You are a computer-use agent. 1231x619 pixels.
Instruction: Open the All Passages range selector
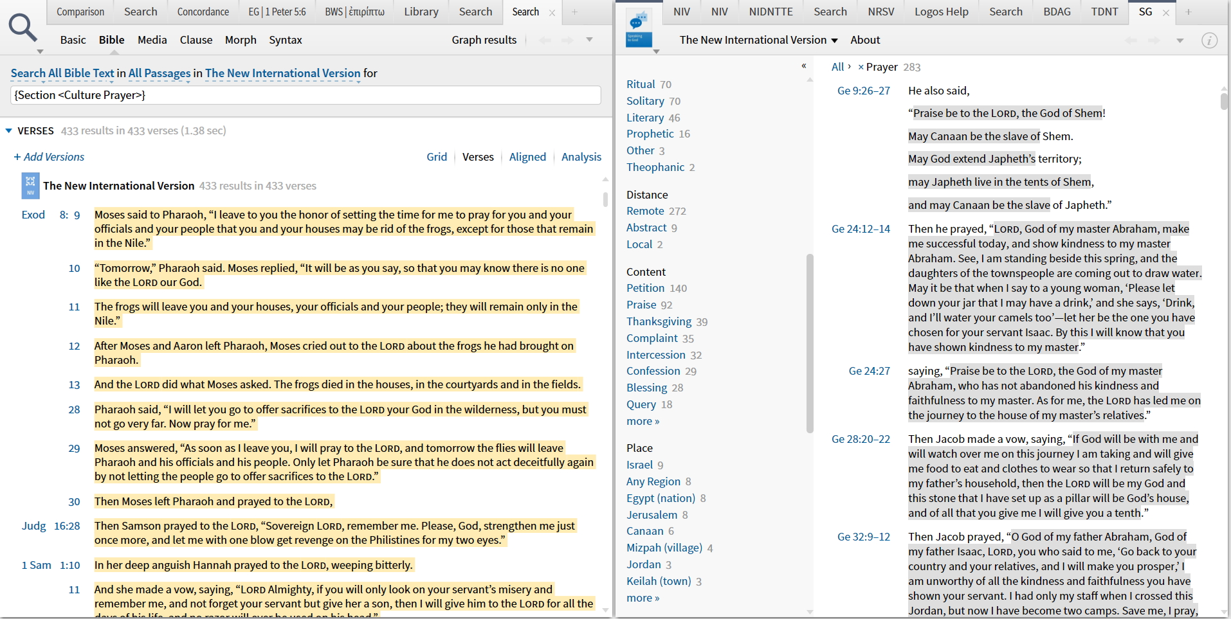[160, 73]
